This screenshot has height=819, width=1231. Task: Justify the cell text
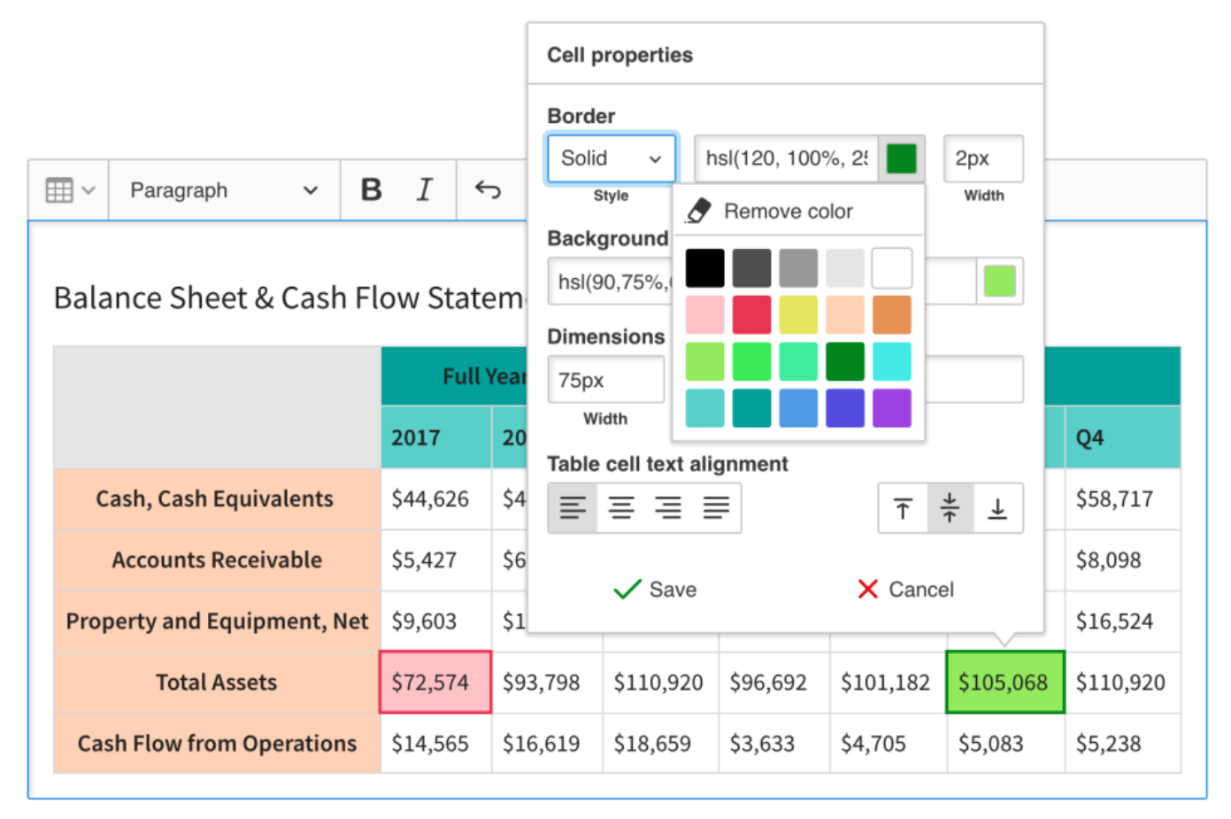pos(716,508)
